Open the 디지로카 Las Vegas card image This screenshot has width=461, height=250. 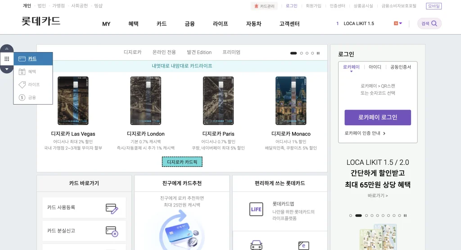[73, 101]
